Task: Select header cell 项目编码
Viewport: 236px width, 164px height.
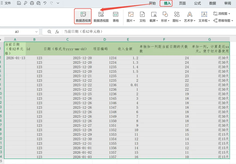Action: [x=105, y=49]
